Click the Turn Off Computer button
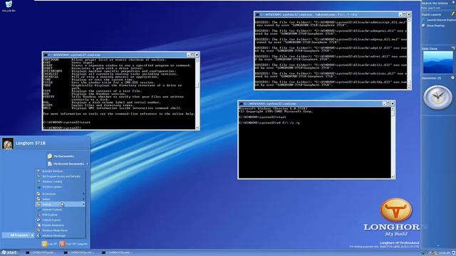Screen dimensions: 456x256 73,244
